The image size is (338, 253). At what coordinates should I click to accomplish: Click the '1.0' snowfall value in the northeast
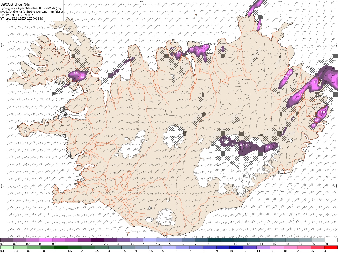coord(290,72)
